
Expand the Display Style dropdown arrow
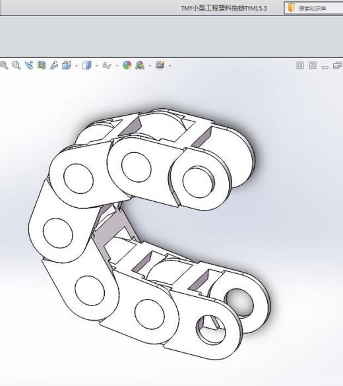pos(97,66)
